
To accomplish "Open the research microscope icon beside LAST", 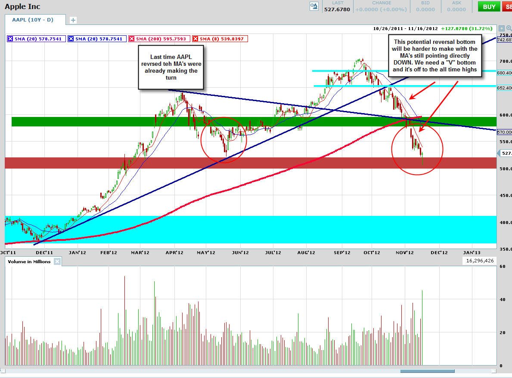I will 314,6.
